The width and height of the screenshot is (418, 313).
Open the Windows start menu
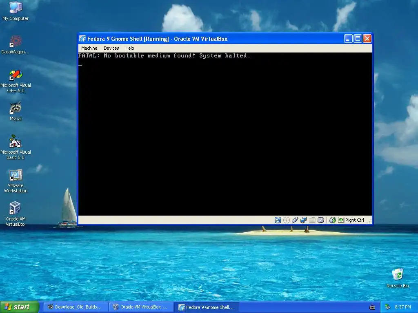coord(20,307)
